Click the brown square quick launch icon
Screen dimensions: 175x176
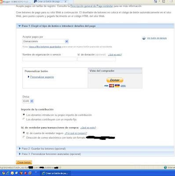coord(30,173)
